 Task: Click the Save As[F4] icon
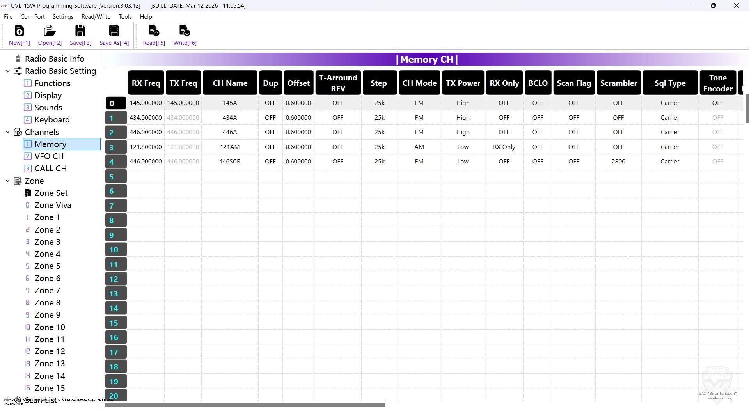coord(114,31)
